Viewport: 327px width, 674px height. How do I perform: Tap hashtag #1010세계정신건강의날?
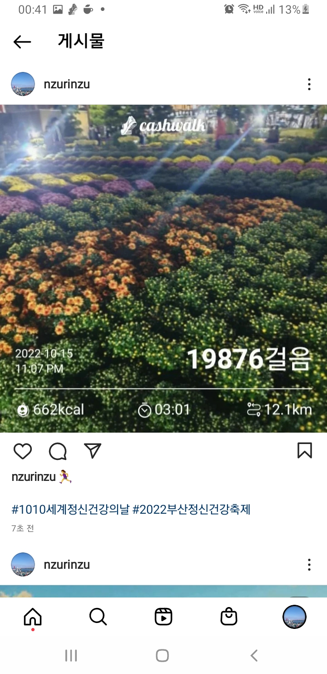[70, 509]
